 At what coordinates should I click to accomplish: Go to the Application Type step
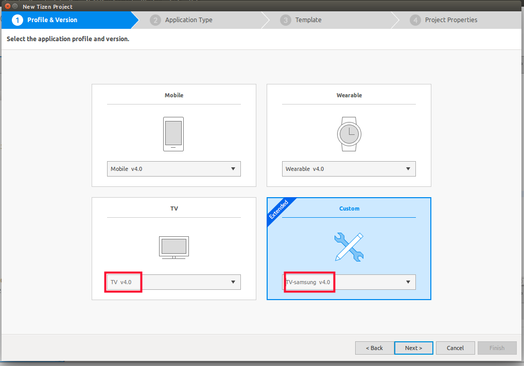pos(188,20)
